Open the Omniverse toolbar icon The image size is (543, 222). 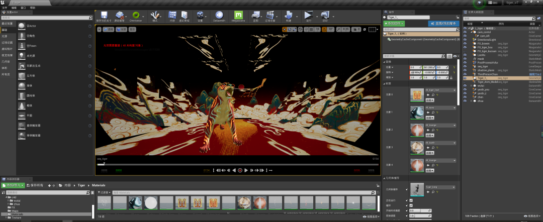point(136,15)
